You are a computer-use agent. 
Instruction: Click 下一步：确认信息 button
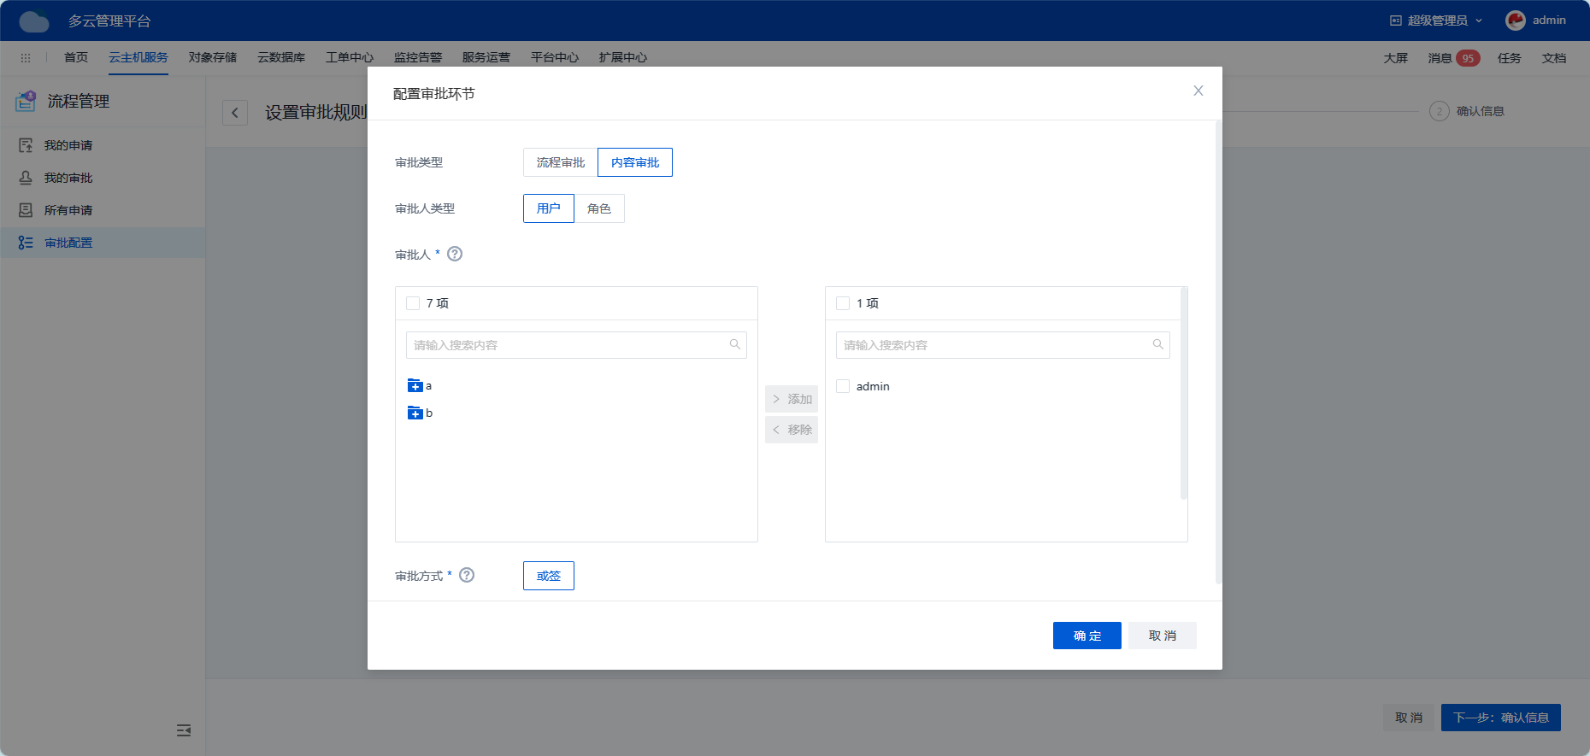point(1501,718)
